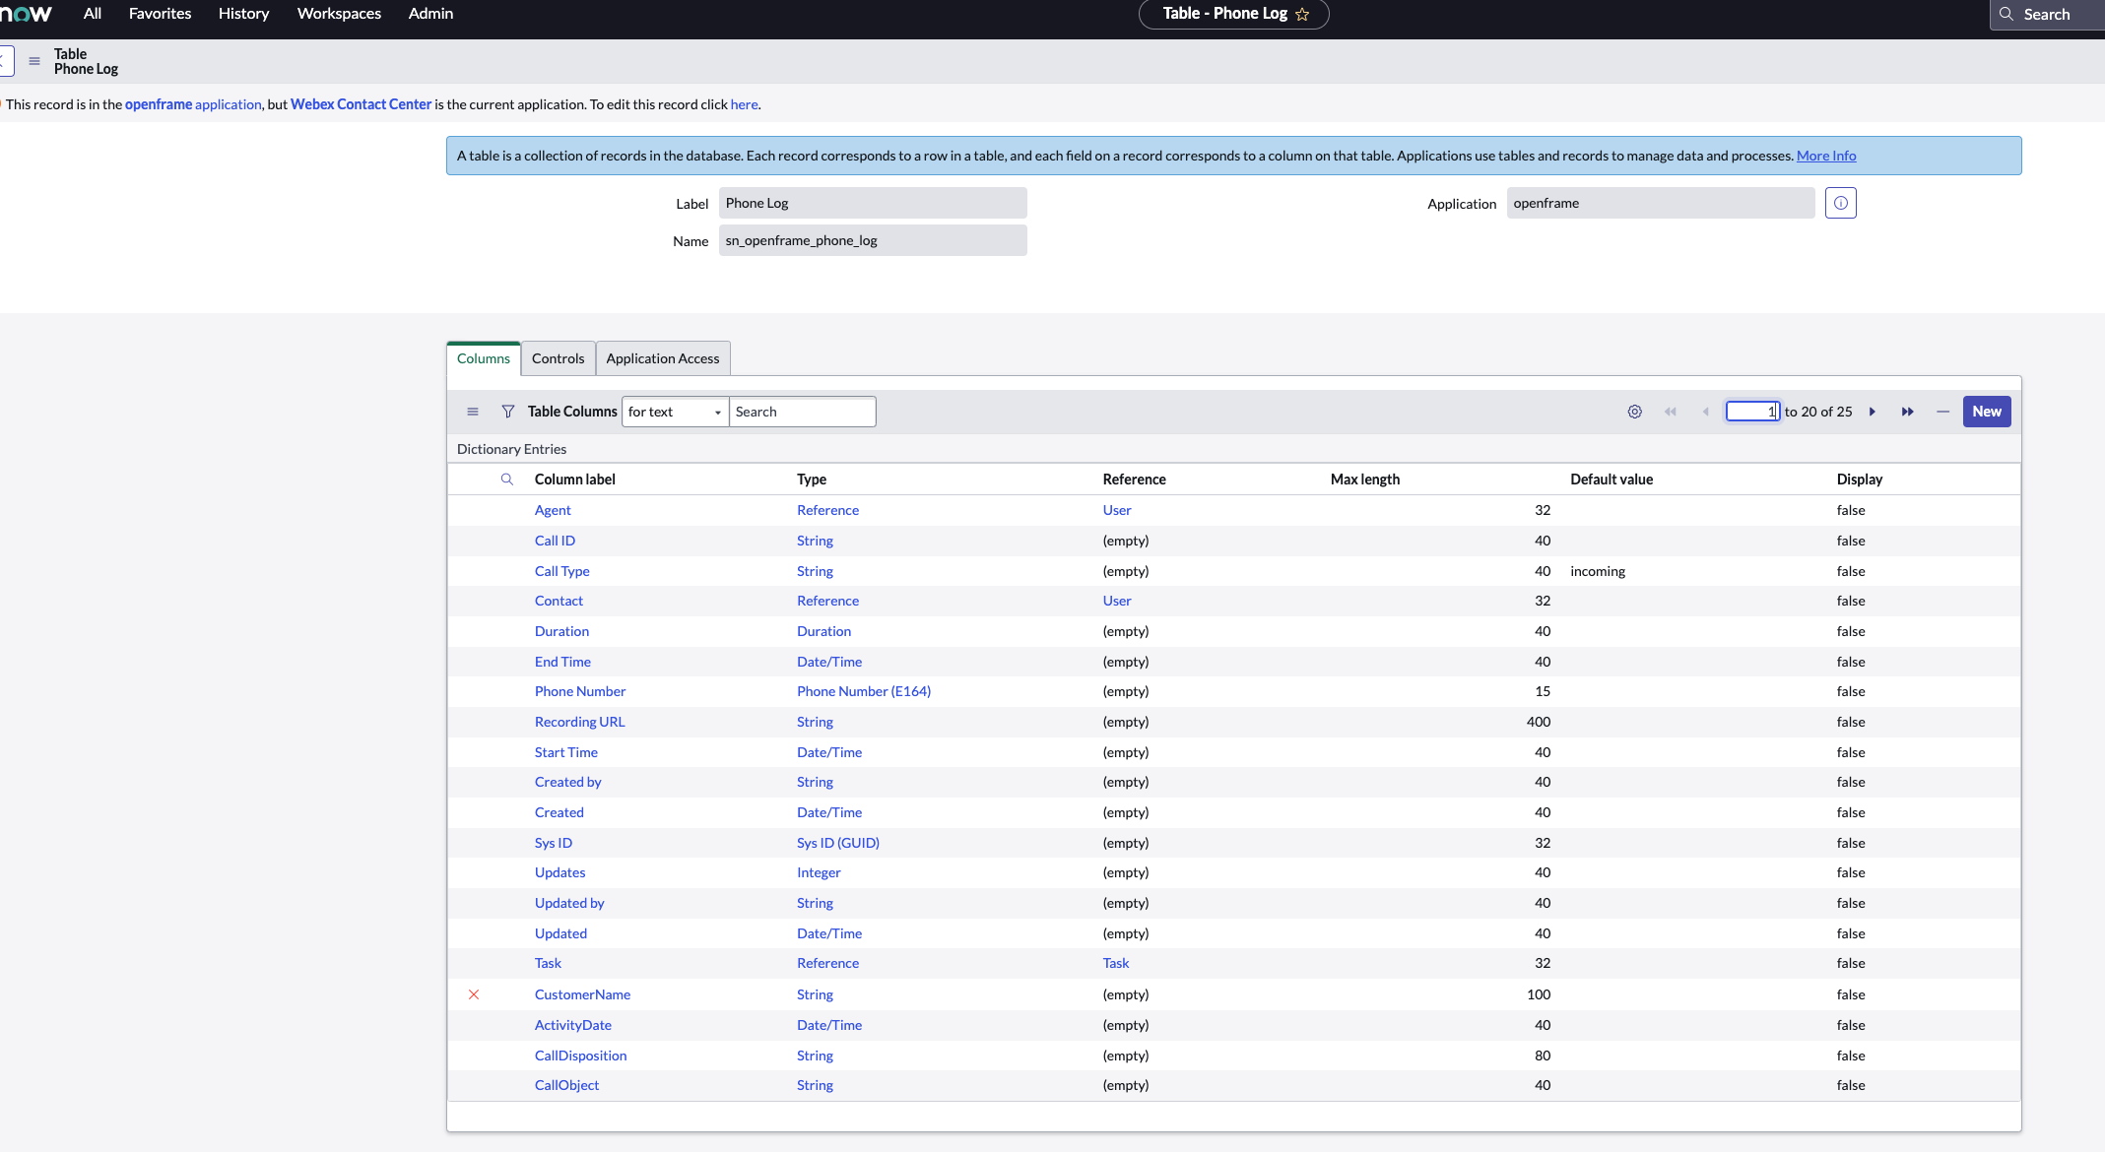Show filter funnel for Table Columns
This screenshot has height=1152, width=2105.
[507, 412]
